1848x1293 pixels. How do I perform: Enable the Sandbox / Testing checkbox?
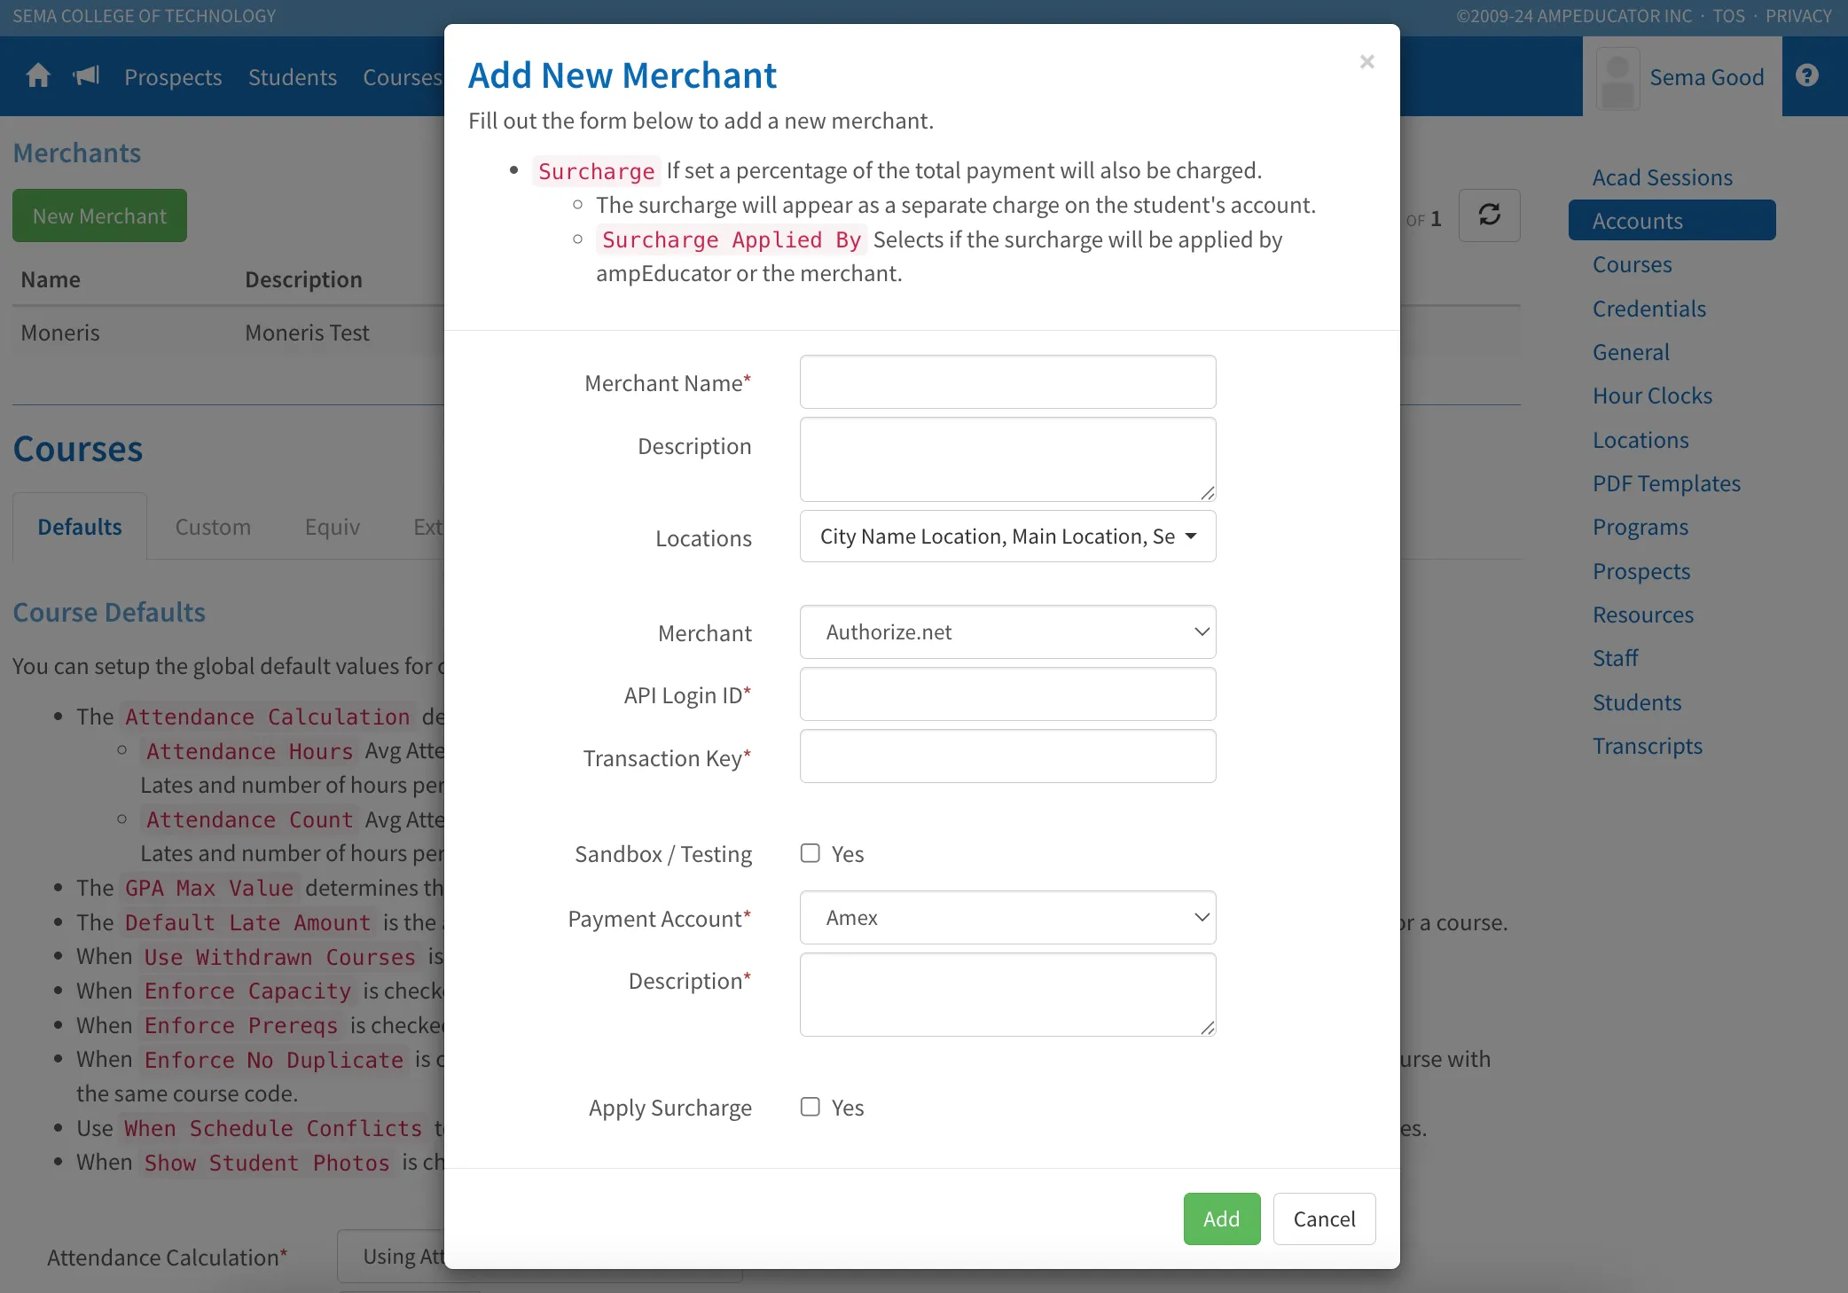point(810,853)
